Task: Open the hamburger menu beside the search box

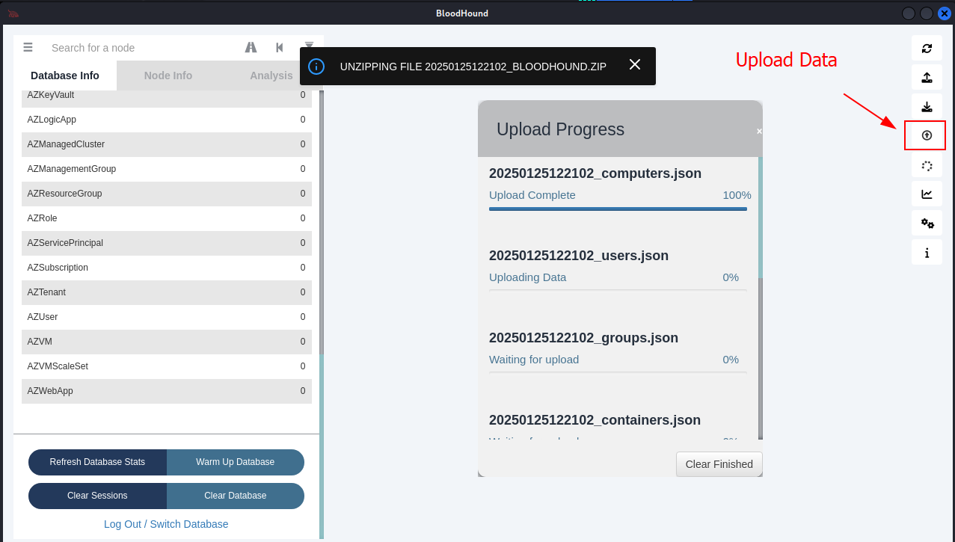Action: point(28,47)
